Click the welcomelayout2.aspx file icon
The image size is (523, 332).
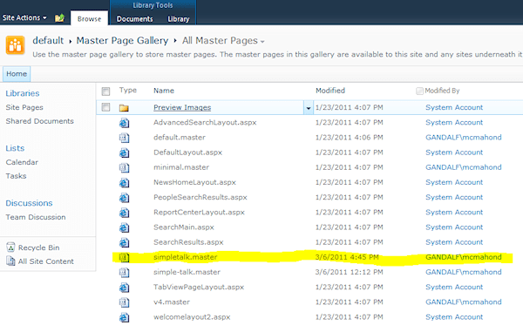coord(124,317)
